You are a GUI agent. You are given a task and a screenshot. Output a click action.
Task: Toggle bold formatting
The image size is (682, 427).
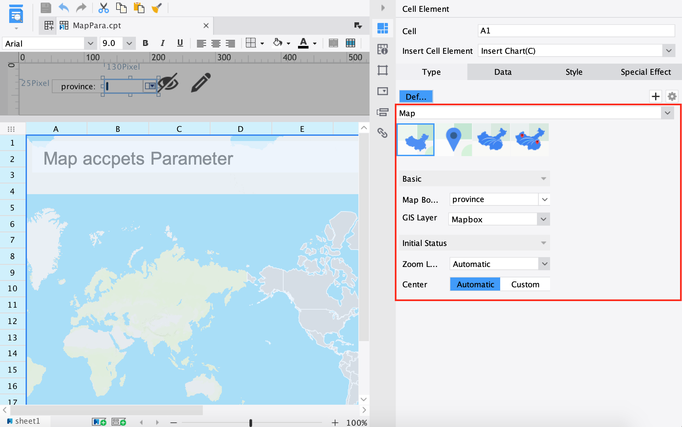point(145,43)
